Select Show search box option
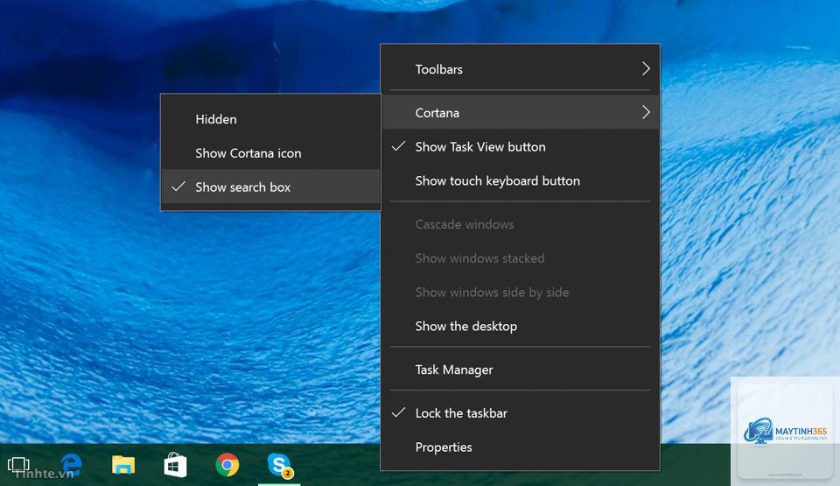 click(270, 187)
